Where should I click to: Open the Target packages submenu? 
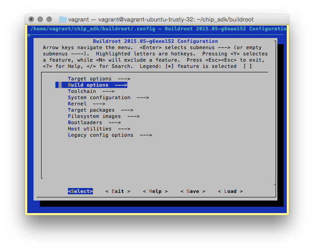coord(100,110)
